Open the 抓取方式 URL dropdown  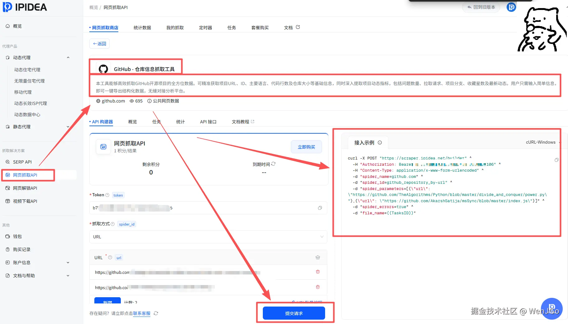322,237
